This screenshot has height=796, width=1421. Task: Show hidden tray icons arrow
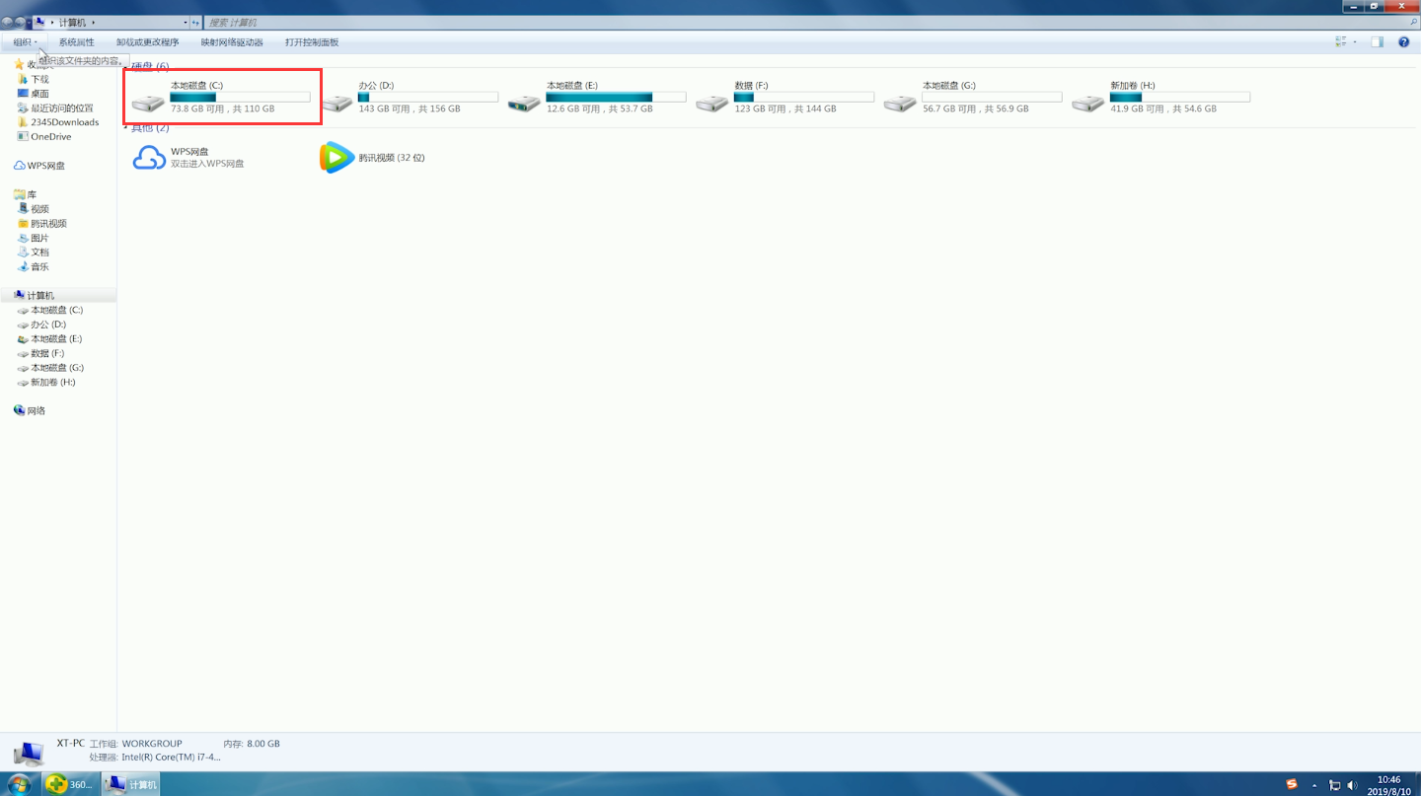1314,785
